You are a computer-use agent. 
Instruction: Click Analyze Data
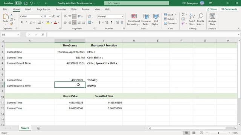coord(212,19)
